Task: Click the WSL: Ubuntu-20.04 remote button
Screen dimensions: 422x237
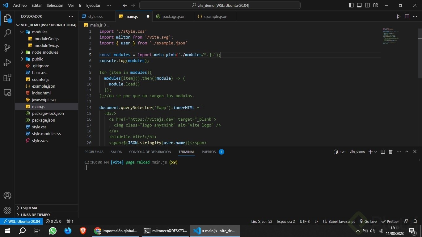Action: pos(21,221)
